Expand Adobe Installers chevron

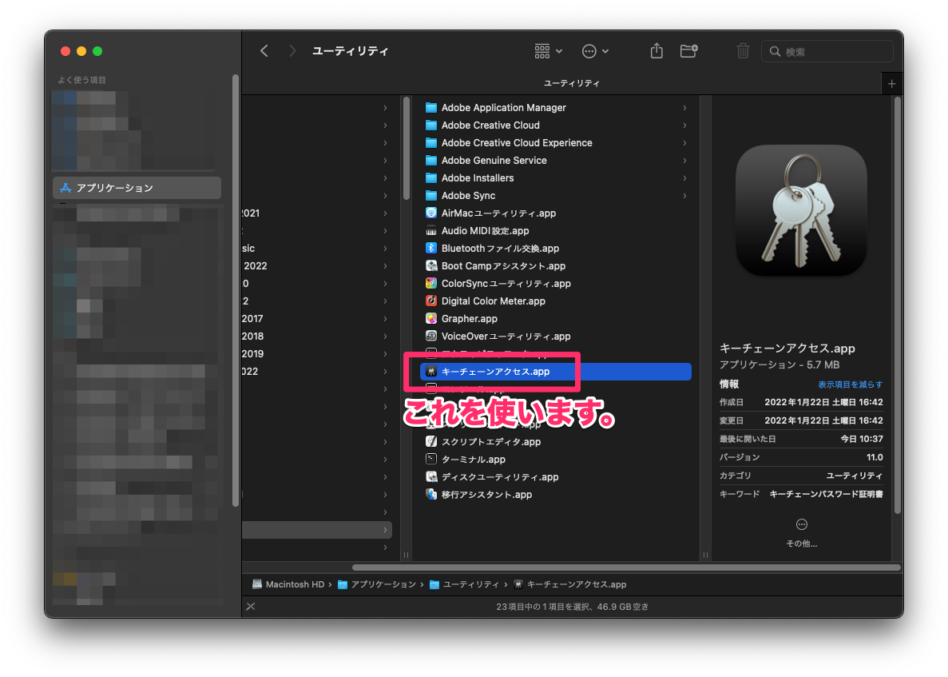click(684, 178)
